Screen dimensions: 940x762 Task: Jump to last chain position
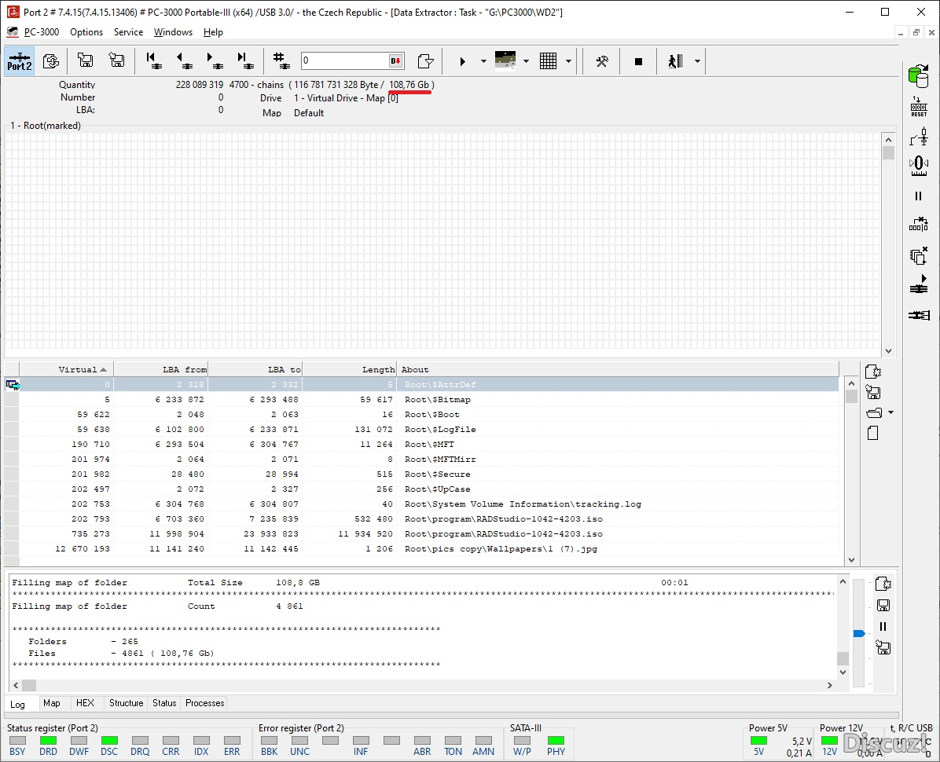pyautogui.click(x=244, y=60)
